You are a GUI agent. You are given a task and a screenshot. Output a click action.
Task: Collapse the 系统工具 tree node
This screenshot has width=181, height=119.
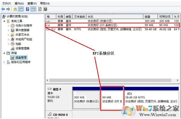click(4, 21)
